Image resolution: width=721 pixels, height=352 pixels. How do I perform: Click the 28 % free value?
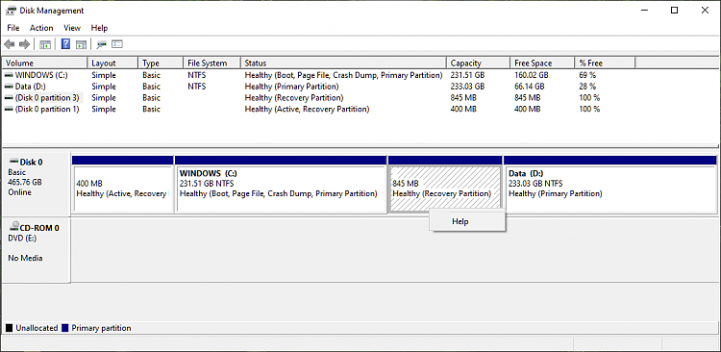(587, 87)
